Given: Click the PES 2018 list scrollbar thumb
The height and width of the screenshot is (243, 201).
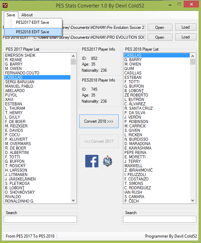Looking at the screenshot, I should (x=192, y=62).
